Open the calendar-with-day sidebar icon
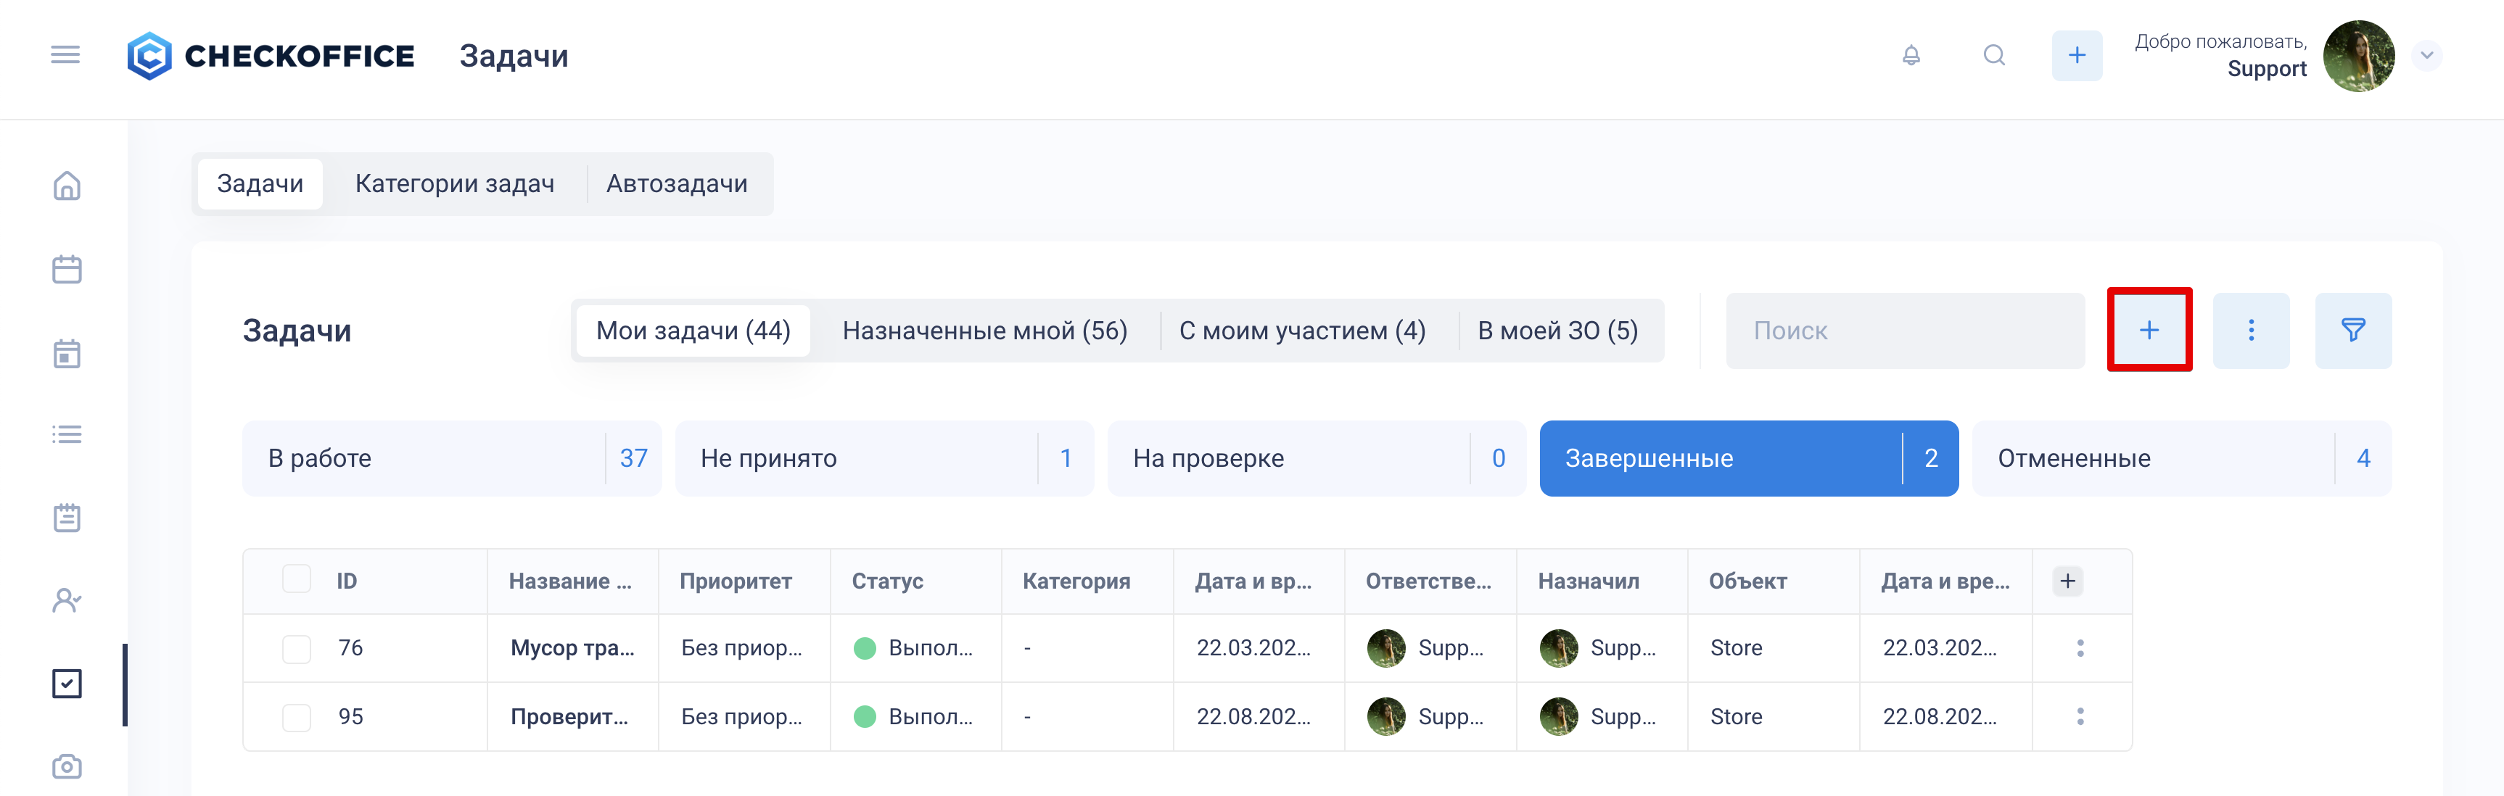Viewport: 2504px width, 796px height. (x=66, y=354)
